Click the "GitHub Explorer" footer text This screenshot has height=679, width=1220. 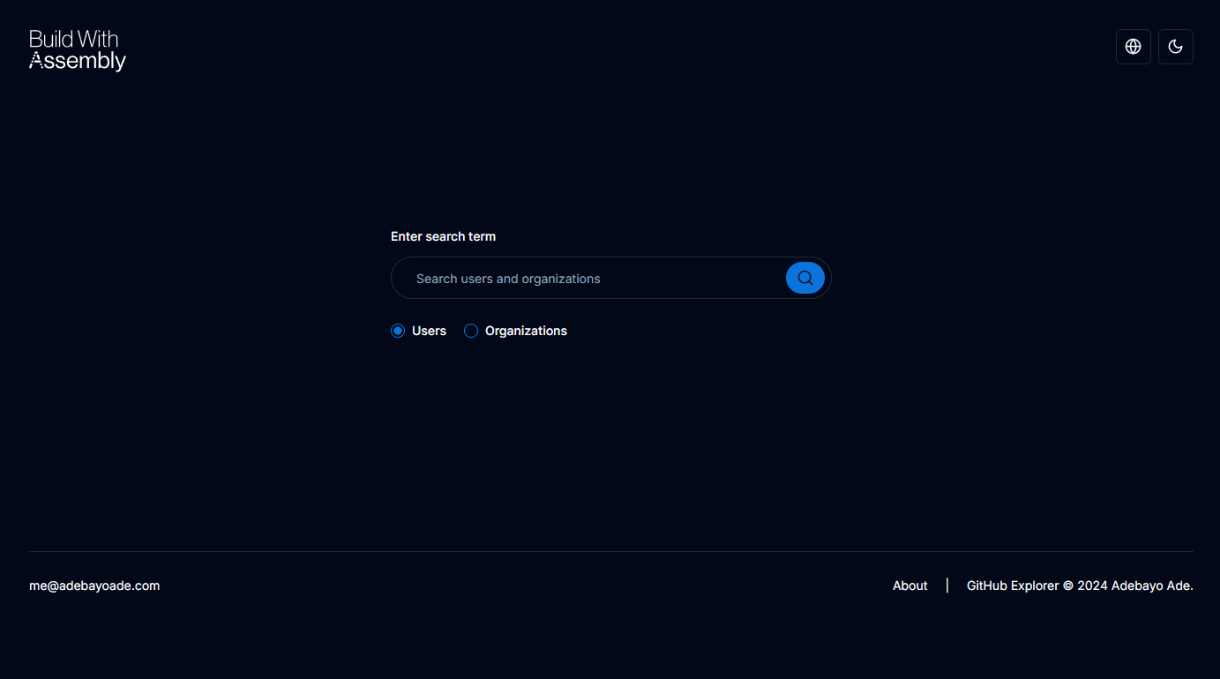point(1012,586)
